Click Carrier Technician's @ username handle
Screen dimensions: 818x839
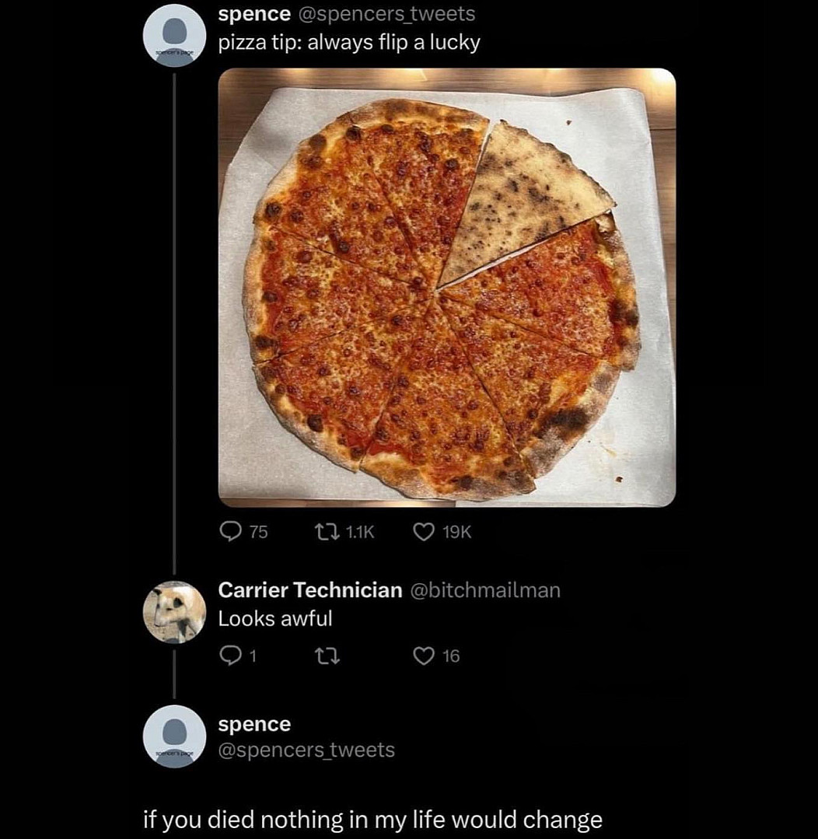point(484,590)
